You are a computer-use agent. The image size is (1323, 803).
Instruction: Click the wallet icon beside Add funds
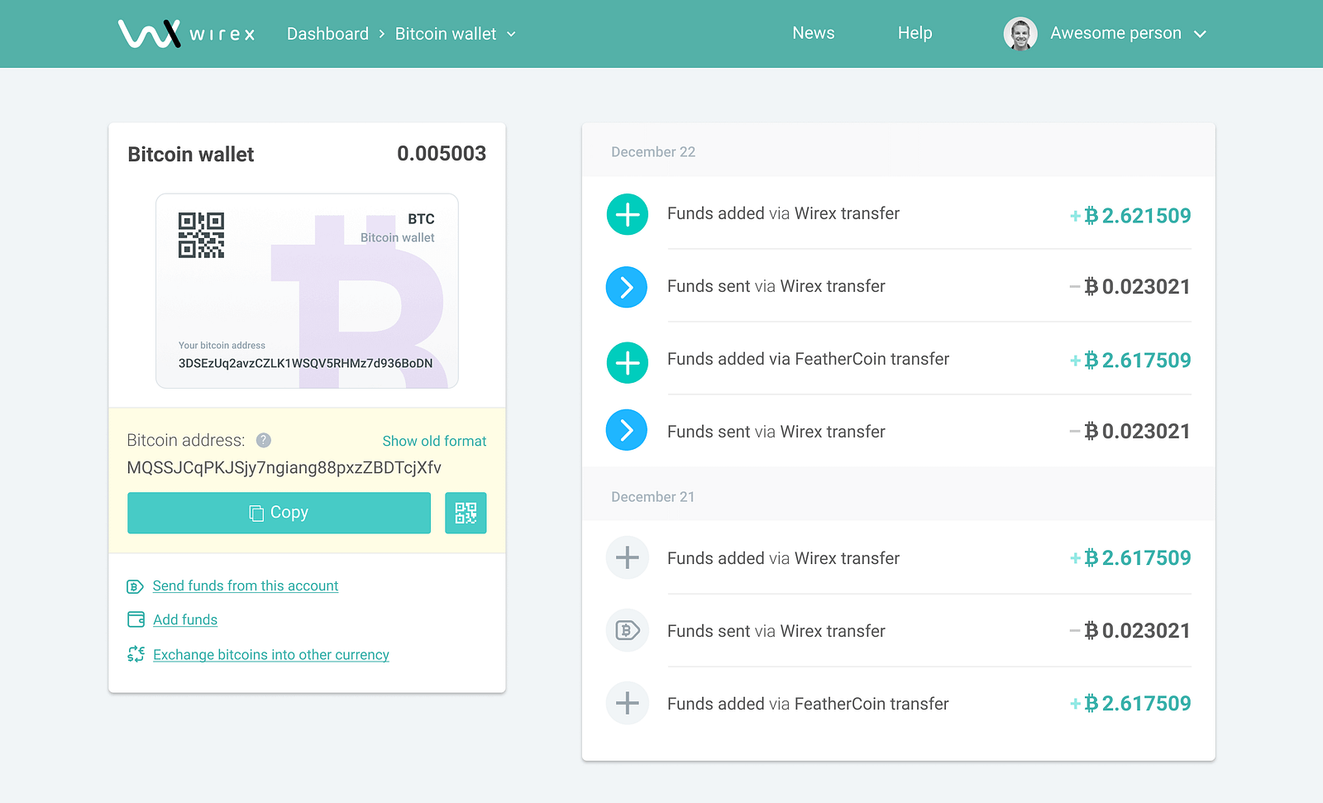tap(136, 619)
